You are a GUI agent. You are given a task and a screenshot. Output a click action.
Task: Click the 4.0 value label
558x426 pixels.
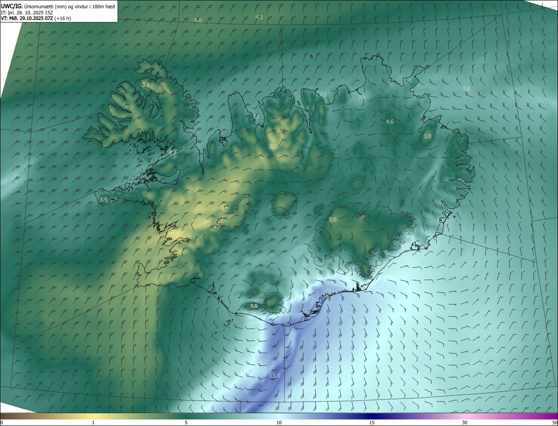click(198, 20)
